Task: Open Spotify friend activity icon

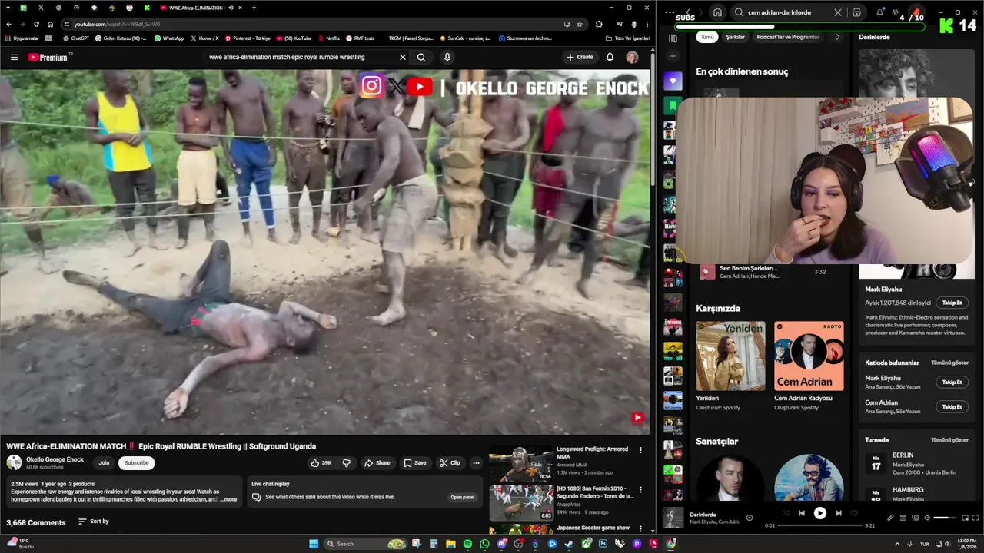Action: 895,12
